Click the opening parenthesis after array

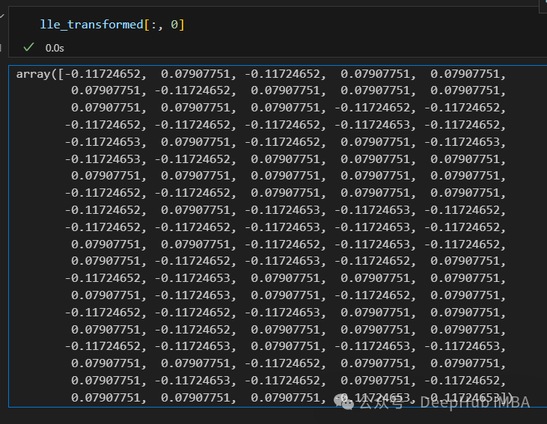54,74
